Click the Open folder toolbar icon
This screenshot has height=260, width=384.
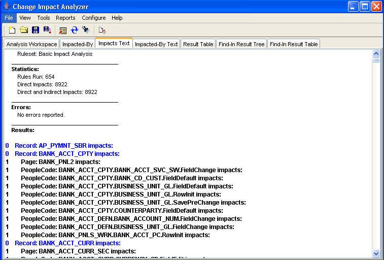point(24,30)
